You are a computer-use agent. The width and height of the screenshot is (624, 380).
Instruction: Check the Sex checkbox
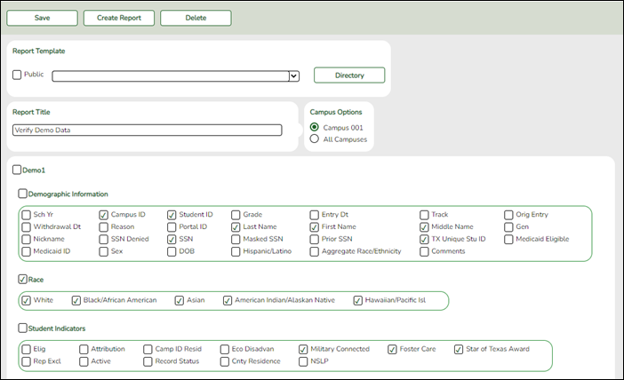[x=103, y=251]
